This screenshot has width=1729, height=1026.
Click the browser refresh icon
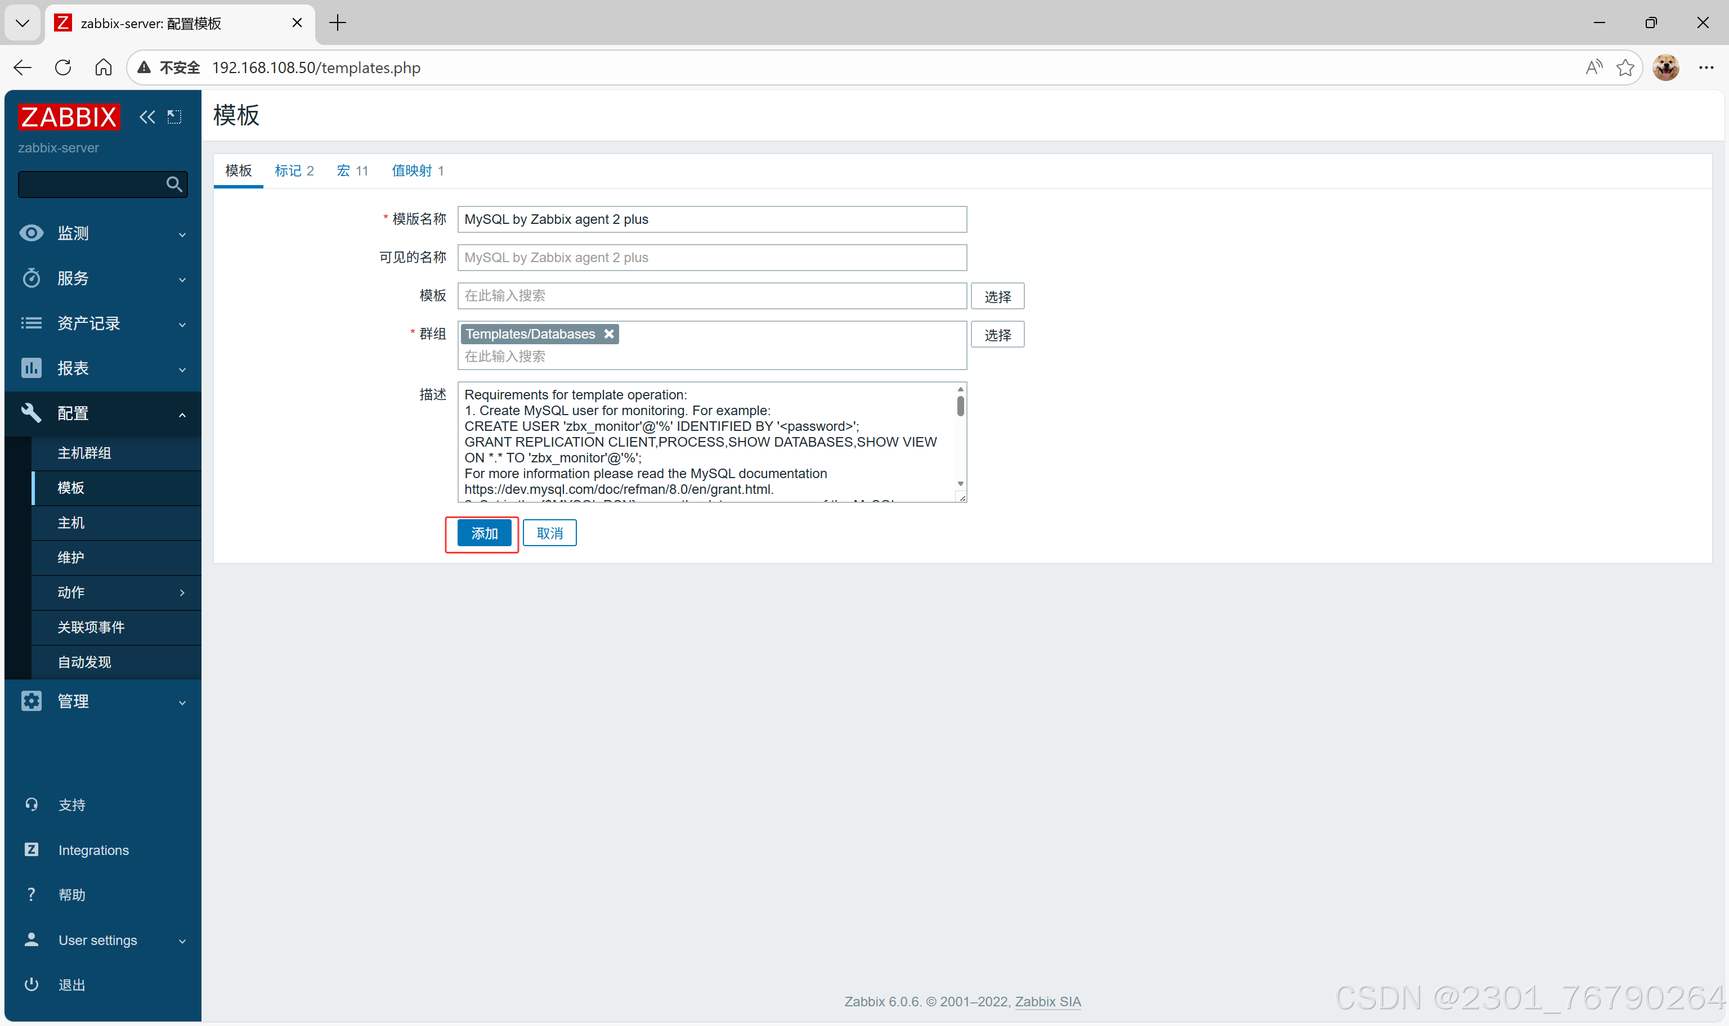pyautogui.click(x=63, y=67)
